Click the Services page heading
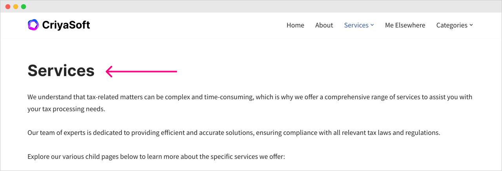 click(x=61, y=71)
